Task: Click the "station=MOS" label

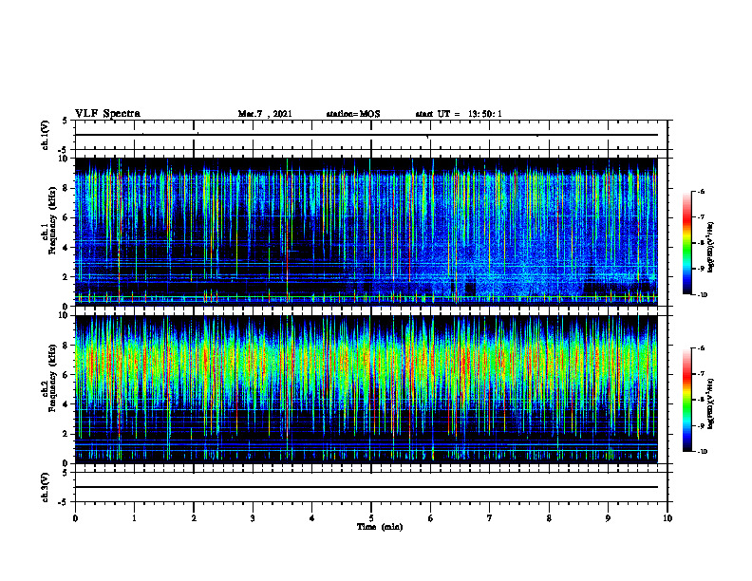Action: click(x=353, y=114)
